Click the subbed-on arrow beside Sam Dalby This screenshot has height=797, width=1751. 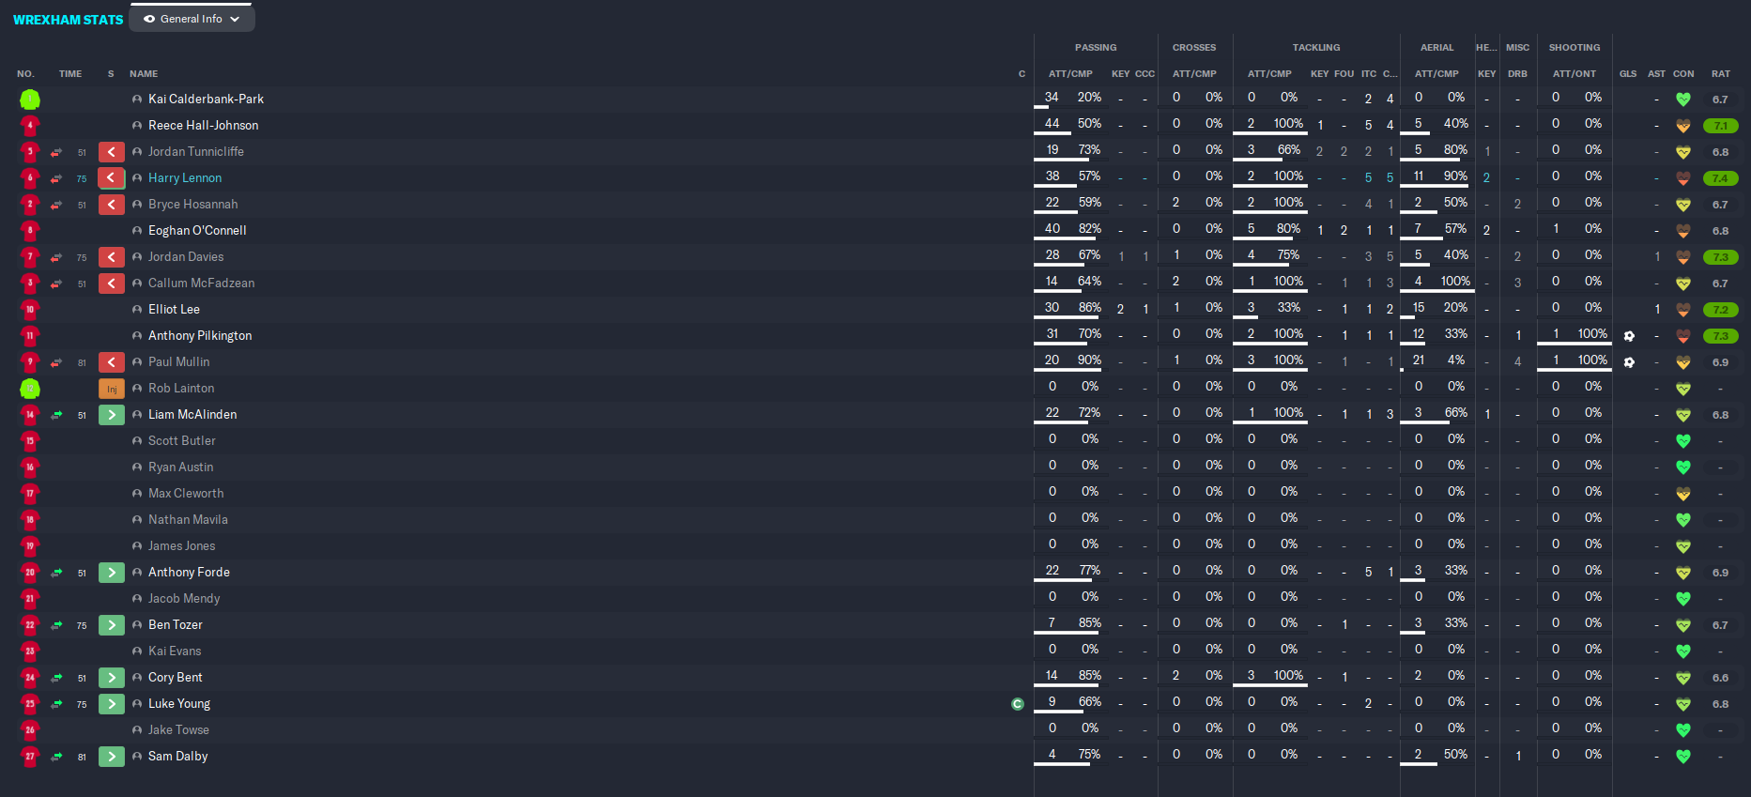point(112,756)
